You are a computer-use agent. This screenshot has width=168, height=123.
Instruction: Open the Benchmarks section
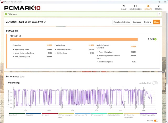(x=135, y=7)
